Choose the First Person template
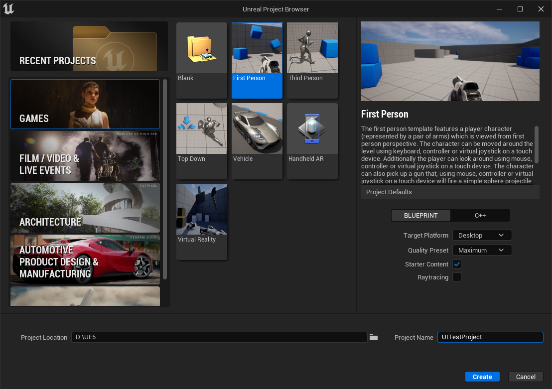 [257, 60]
